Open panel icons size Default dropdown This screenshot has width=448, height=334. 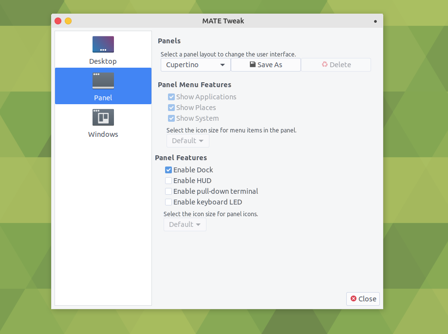pyautogui.click(x=185, y=224)
